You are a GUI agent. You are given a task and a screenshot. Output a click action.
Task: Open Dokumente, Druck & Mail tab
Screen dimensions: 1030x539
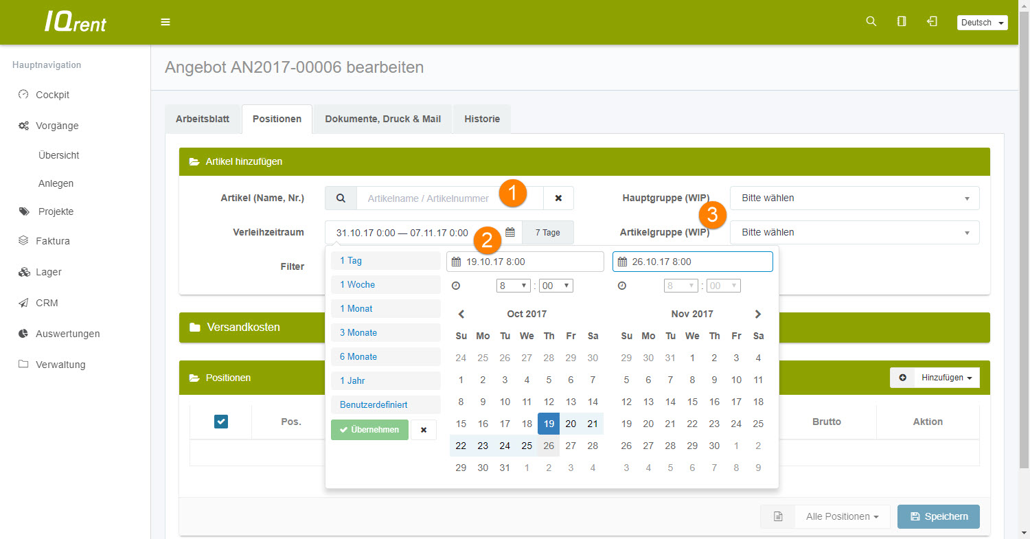coord(382,119)
